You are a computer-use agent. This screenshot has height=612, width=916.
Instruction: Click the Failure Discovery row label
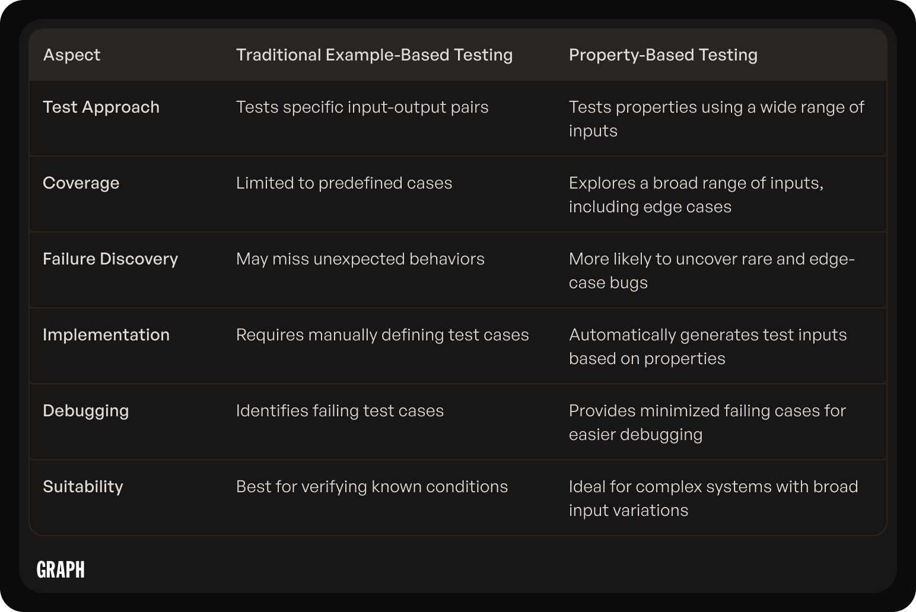click(110, 259)
